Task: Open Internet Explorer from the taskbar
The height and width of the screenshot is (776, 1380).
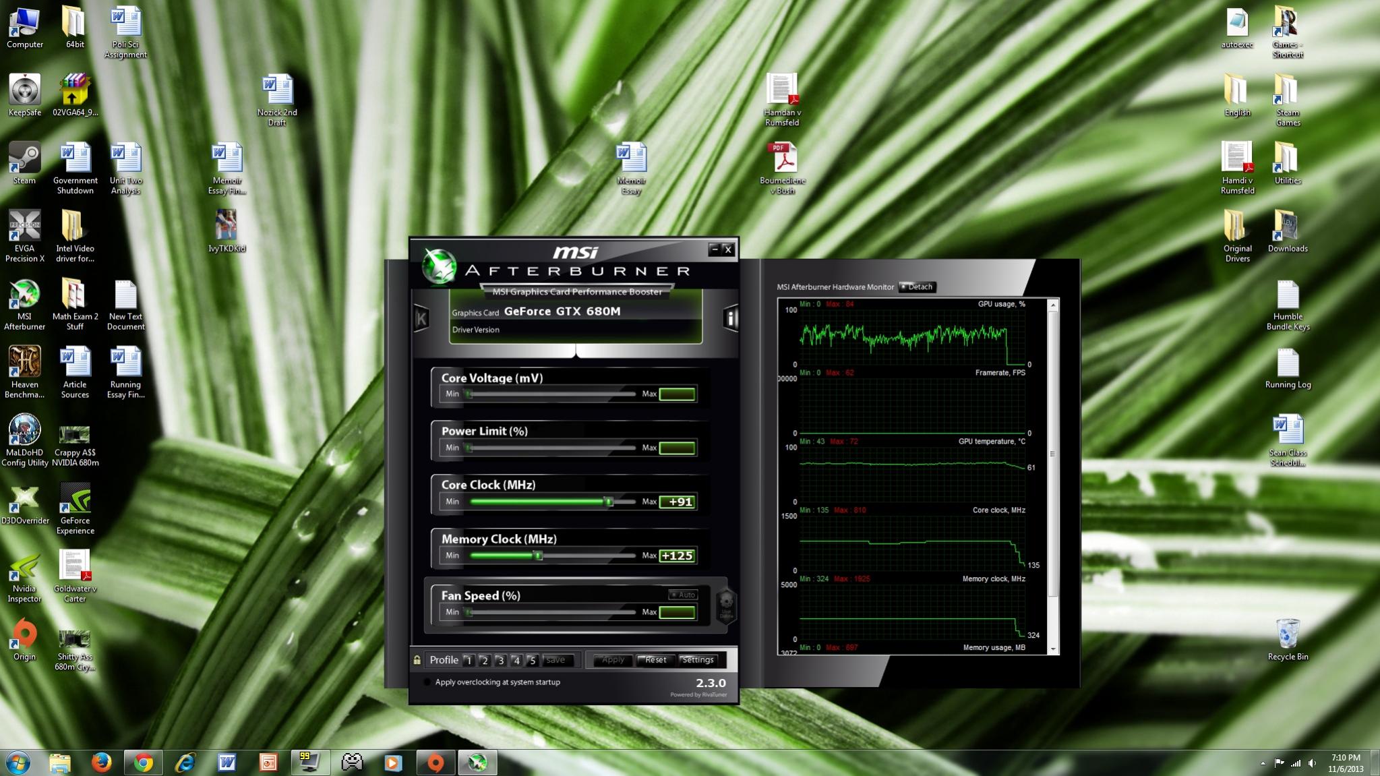Action: tap(185, 763)
